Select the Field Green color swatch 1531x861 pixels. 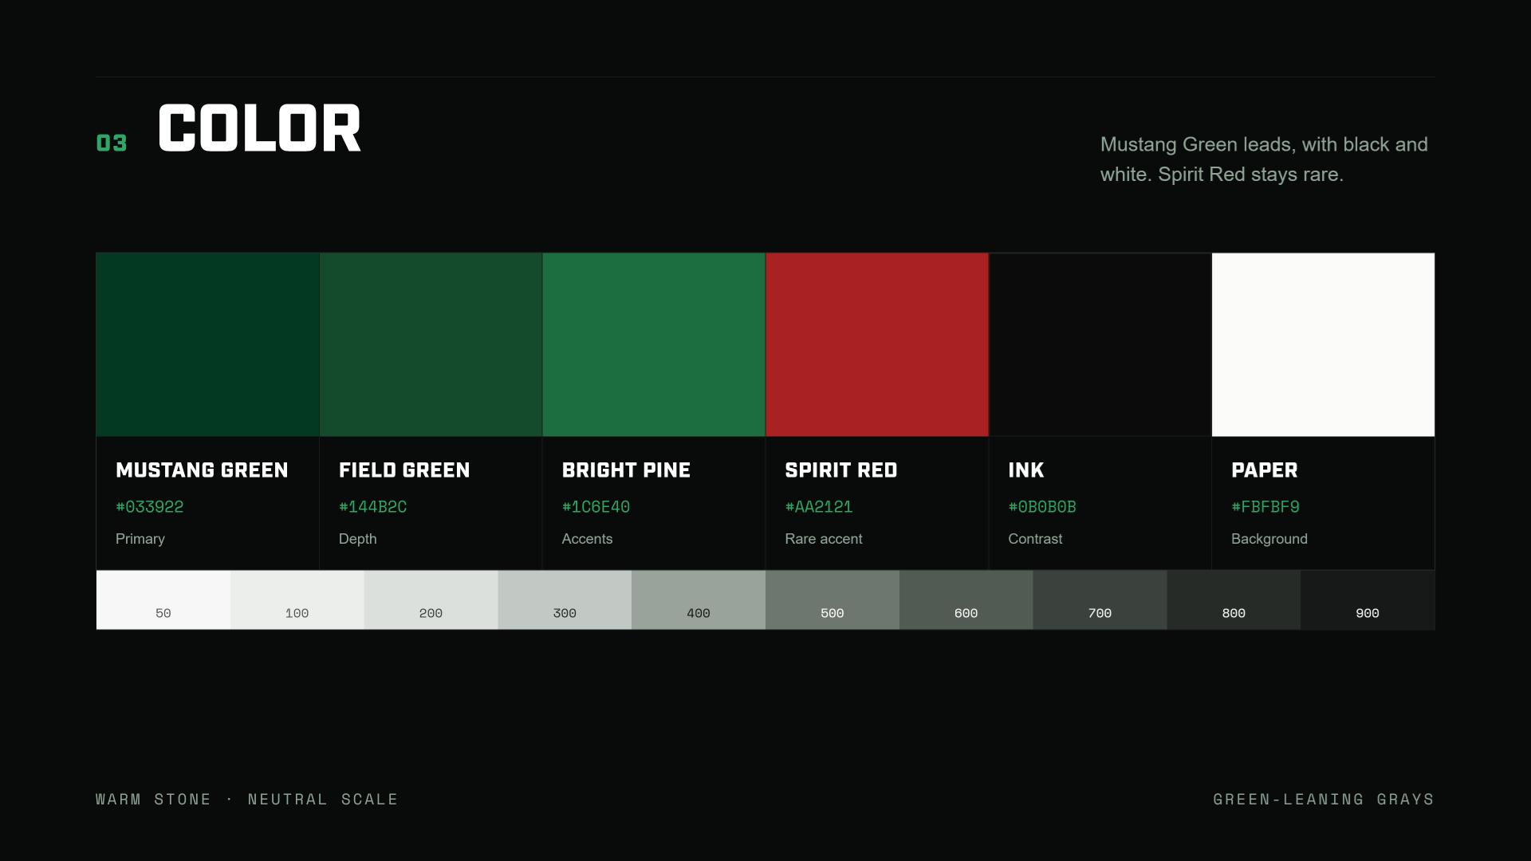(x=431, y=344)
